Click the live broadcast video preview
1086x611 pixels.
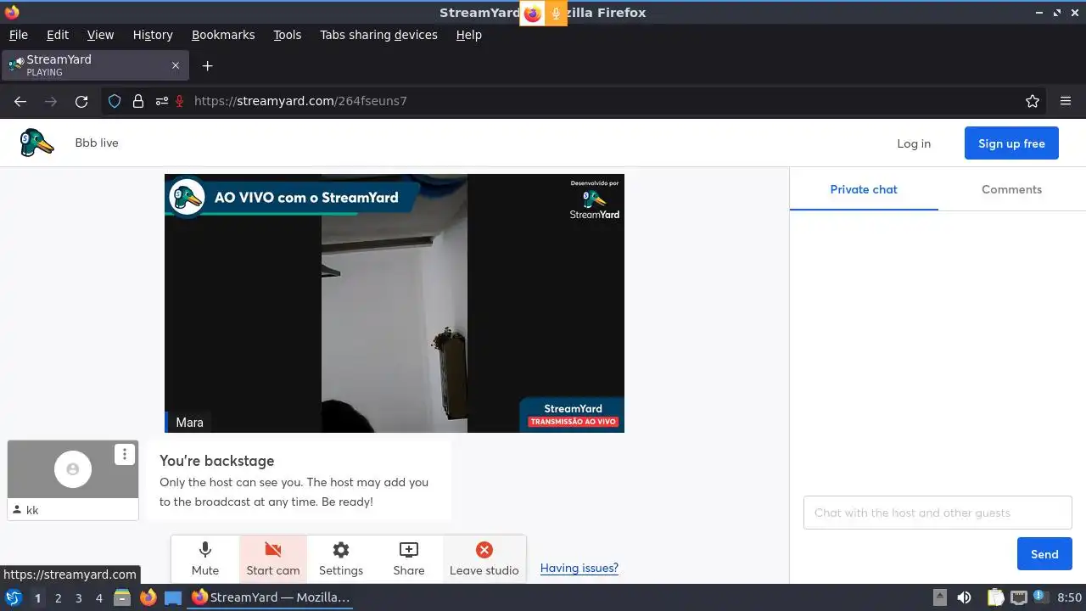coord(395,303)
